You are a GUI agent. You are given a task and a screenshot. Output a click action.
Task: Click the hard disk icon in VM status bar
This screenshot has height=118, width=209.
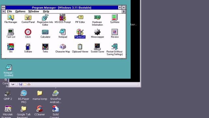click(x=12, y=84)
